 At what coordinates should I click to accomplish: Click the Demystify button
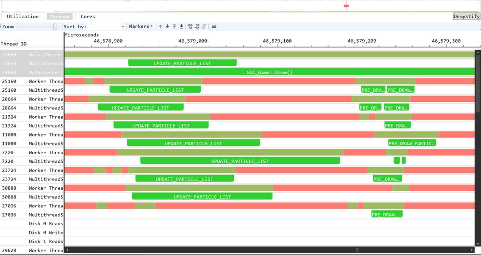[x=466, y=16]
